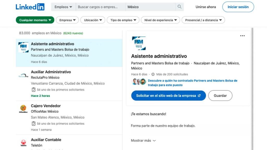
Task: Click clipboard icon under ReclutaPro México listing
Action: [34, 90]
